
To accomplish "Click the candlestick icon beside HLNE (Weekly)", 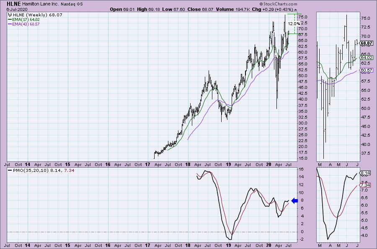I will (x=10, y=15).
